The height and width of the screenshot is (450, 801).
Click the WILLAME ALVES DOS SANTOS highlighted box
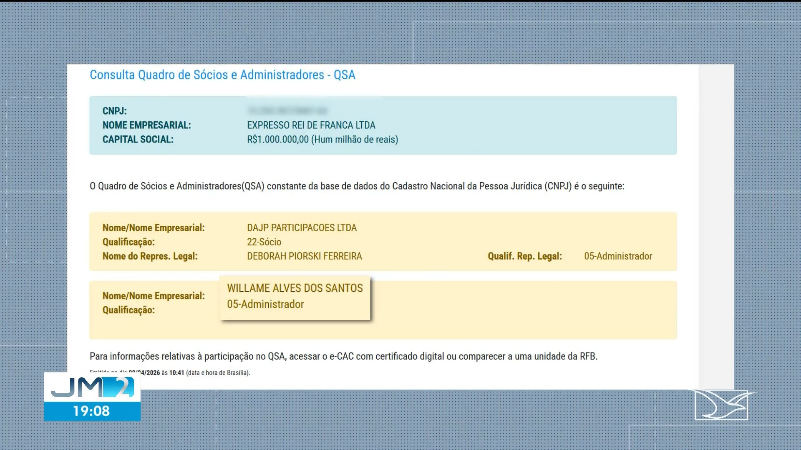[x=295, y=288]
